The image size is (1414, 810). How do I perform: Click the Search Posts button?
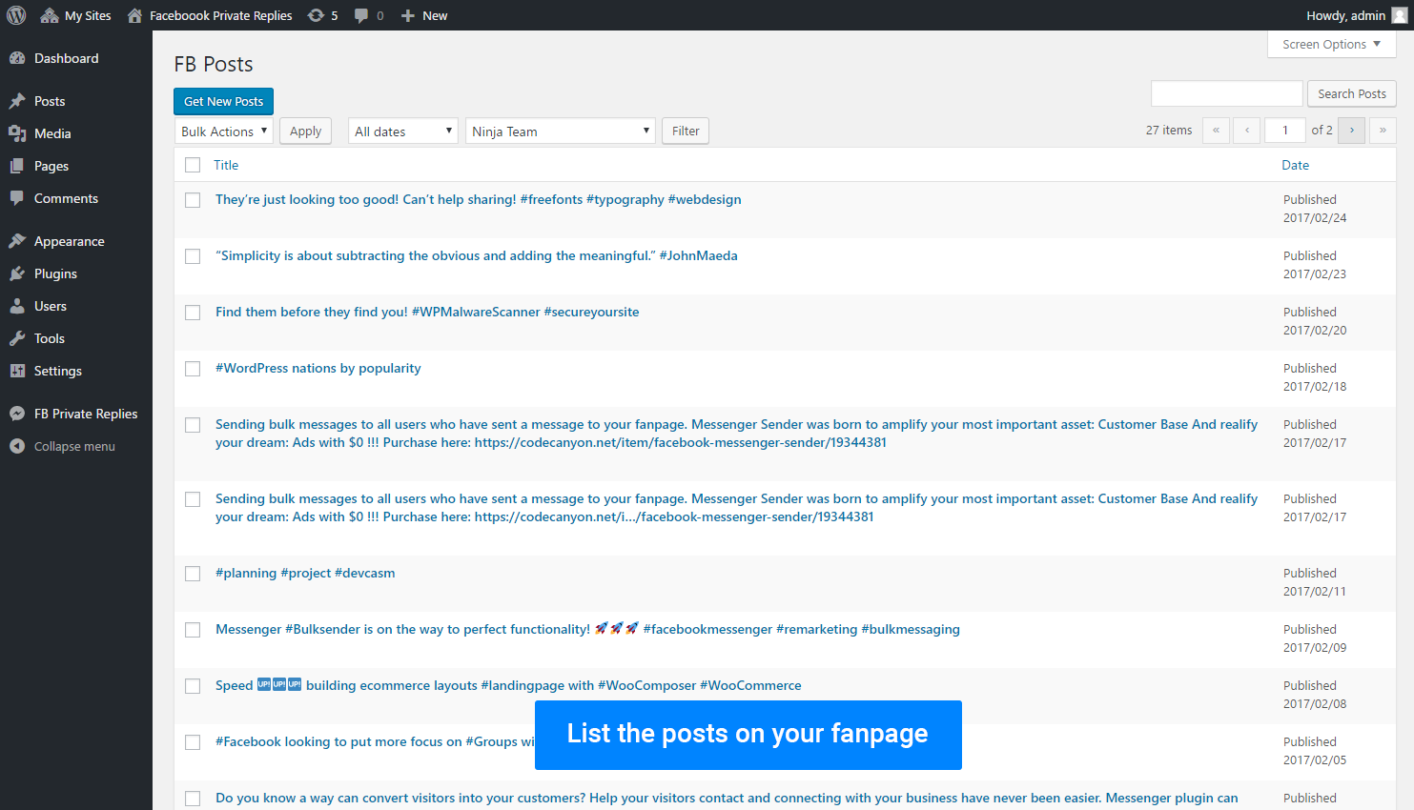tap(1352, 93)
